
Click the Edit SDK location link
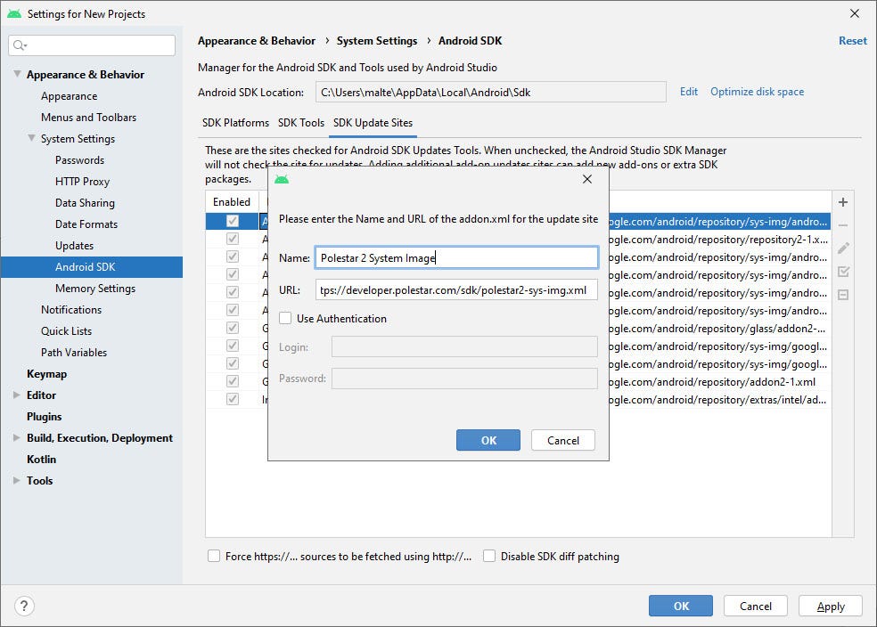click(x=689, y=92)
